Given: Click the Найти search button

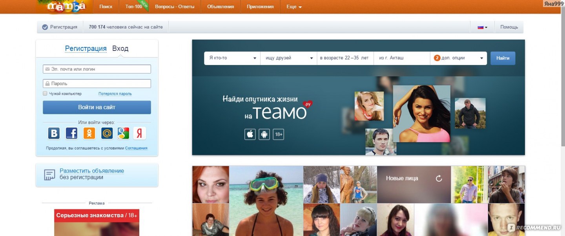Looking at the screenshot, I should coord(503,58).
